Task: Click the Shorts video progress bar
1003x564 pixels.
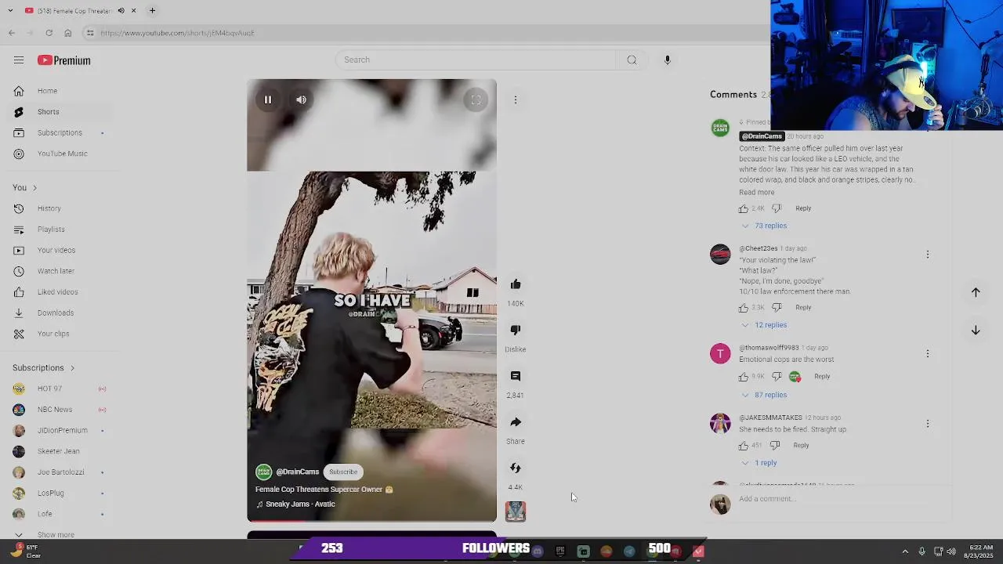Action: click(372, 520)
